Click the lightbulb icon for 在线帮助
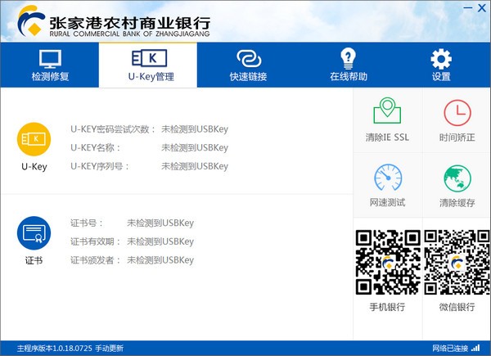 click(x=348, y=59)
